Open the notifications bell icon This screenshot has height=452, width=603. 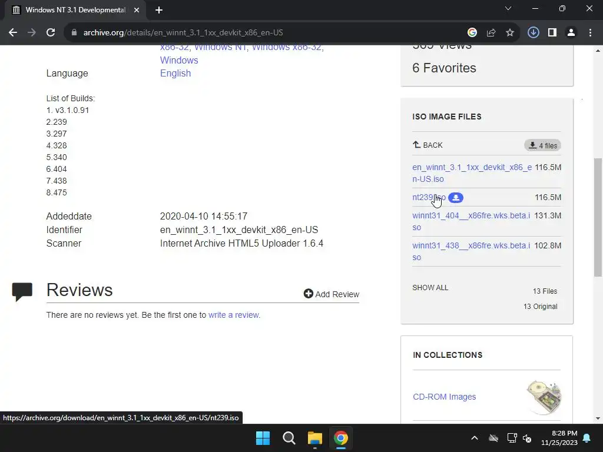[587, 438]
